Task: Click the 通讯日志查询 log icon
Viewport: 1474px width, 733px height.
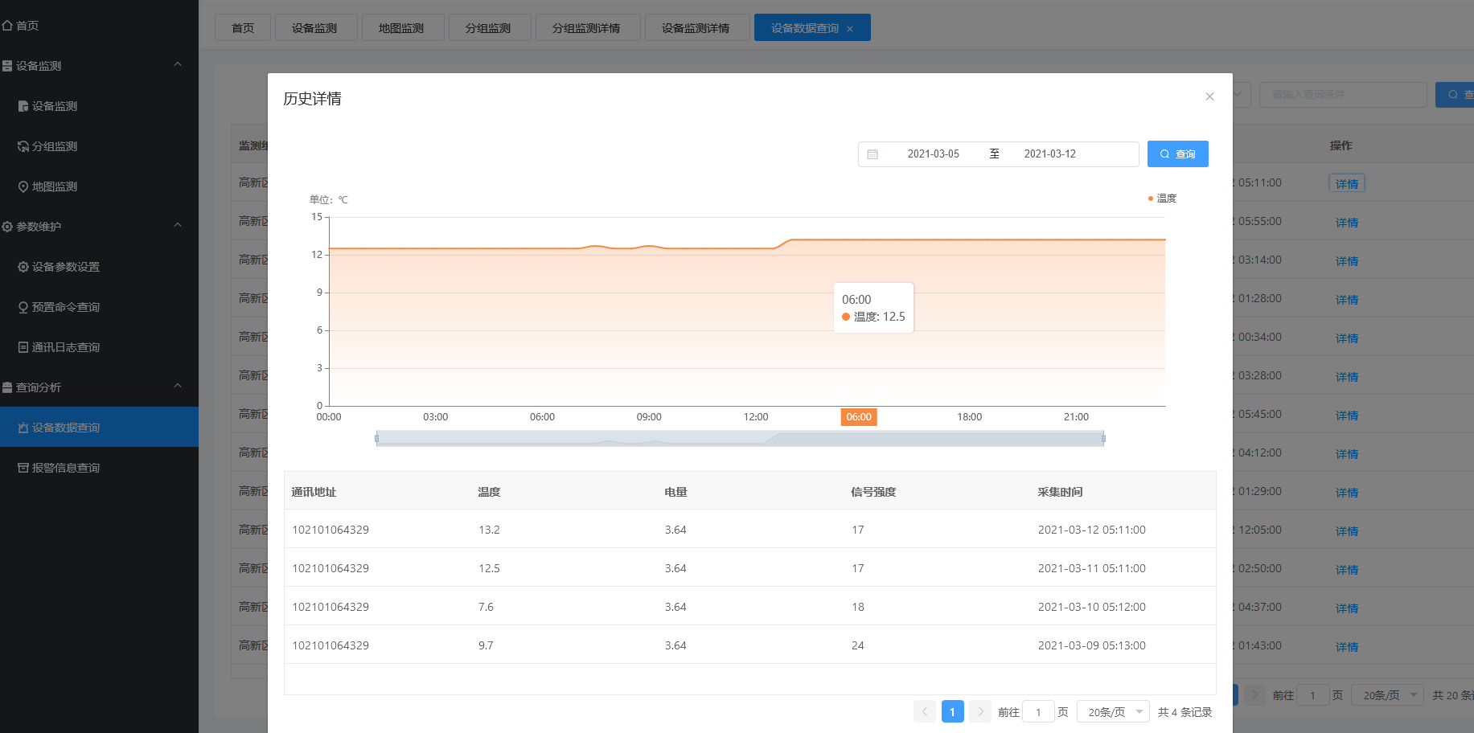Action: coord(23,347)
